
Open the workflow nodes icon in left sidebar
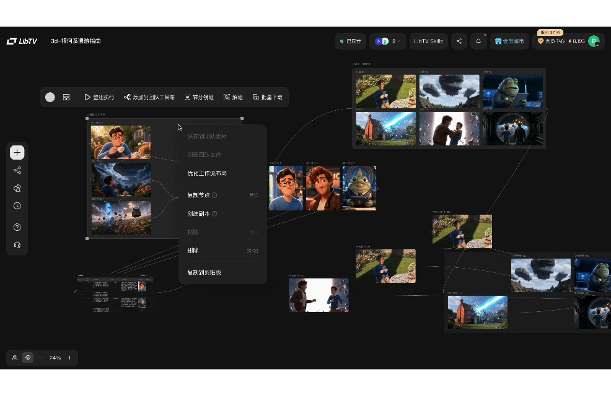[17, 170]
